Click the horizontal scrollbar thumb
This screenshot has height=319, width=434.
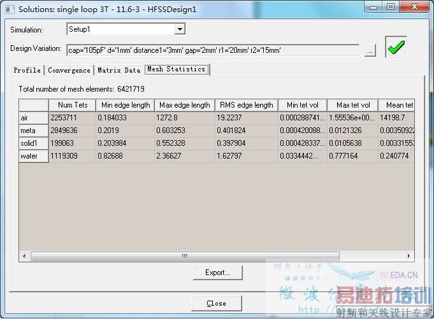pyautogui.click(x=185, y=256)
